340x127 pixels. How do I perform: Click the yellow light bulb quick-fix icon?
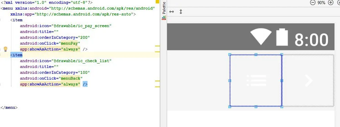coord(6,49)
